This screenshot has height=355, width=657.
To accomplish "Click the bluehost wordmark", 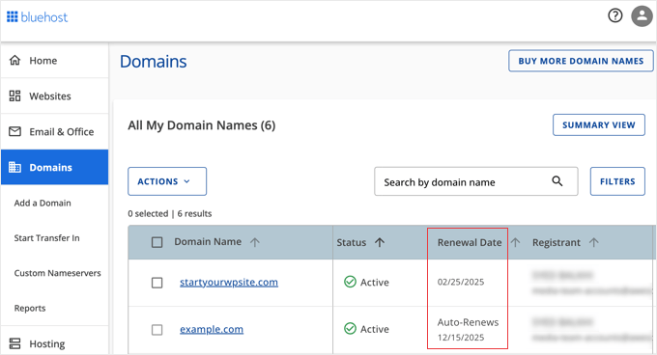I will tap(44, 17).
